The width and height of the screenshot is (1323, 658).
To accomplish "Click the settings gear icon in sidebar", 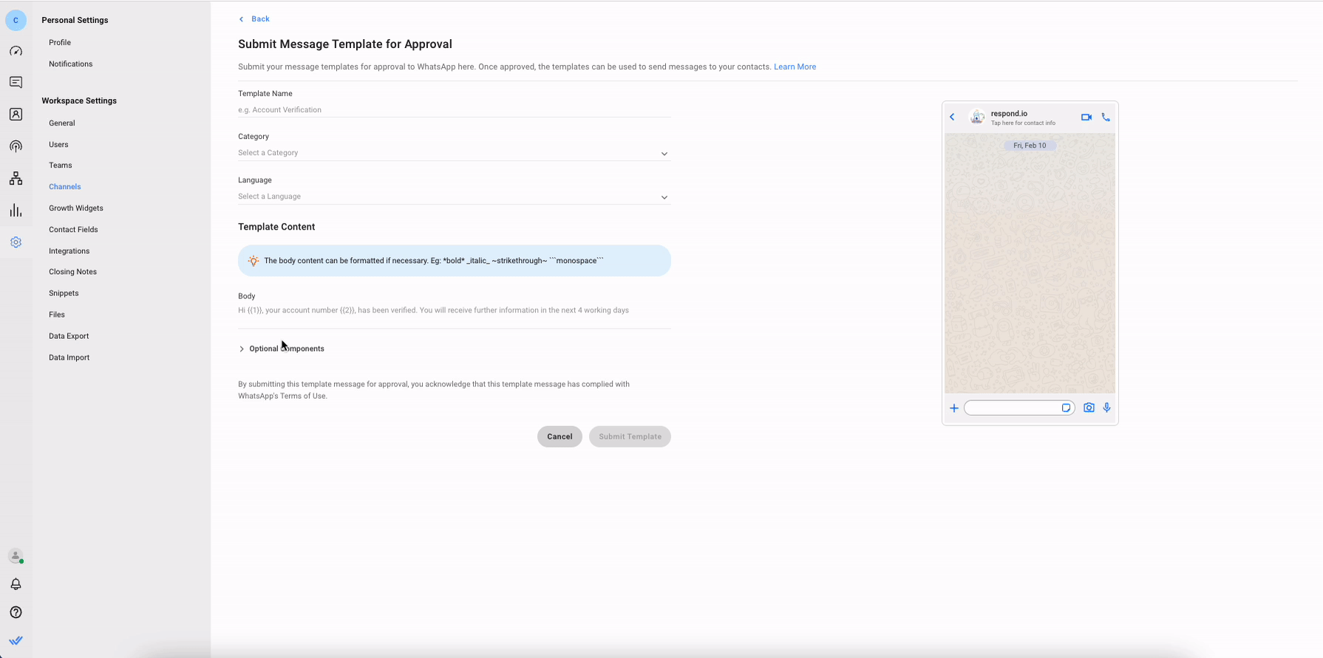I will click(16, 242).
